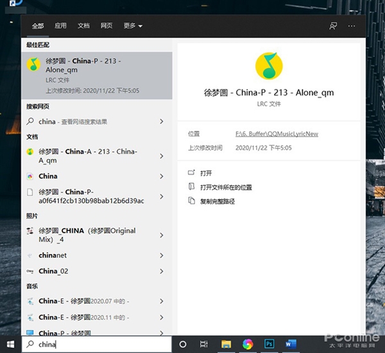Viewport: 385px width, 353px height.
Task: Open the Windows Start menu
Action: pos(10,344)
